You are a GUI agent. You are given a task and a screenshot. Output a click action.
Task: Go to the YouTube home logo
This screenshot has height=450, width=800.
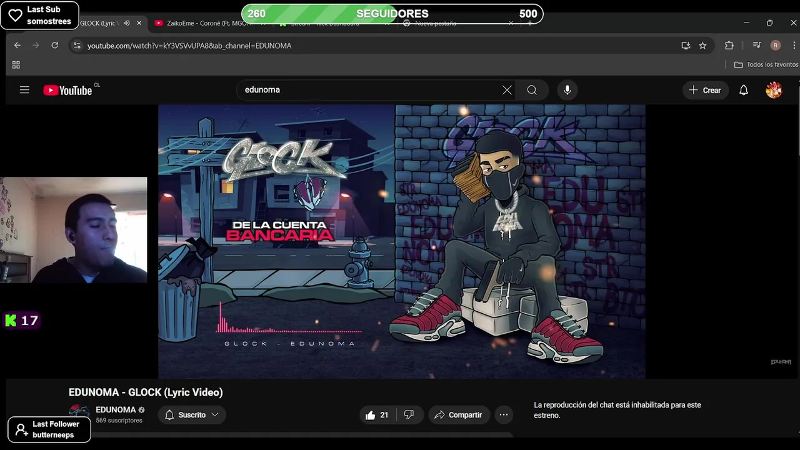67,91
